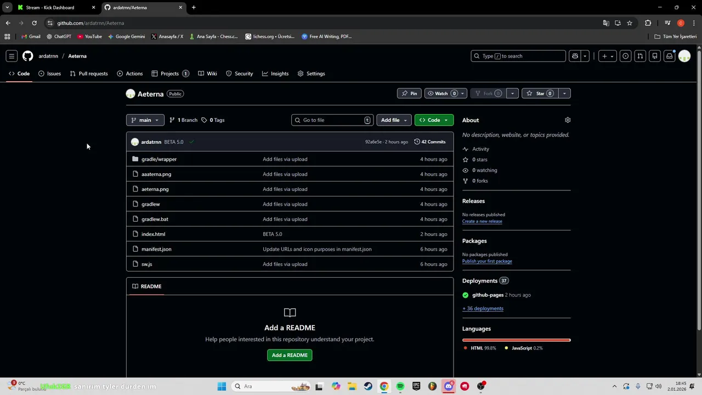This screenshot has width=702, height=395.
Task: Expand the Watch options dropdown arrow
Action: pyautogui.click(x=462, y=93)
